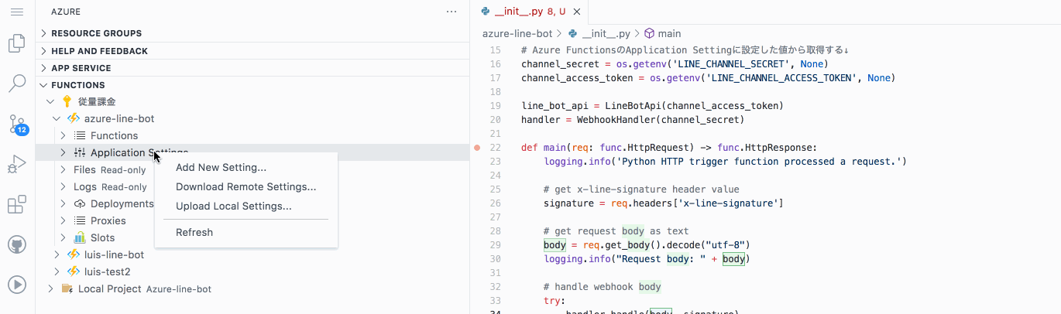
Task: Click the folder icon of Local Project
Action: (x=67, y=288)
